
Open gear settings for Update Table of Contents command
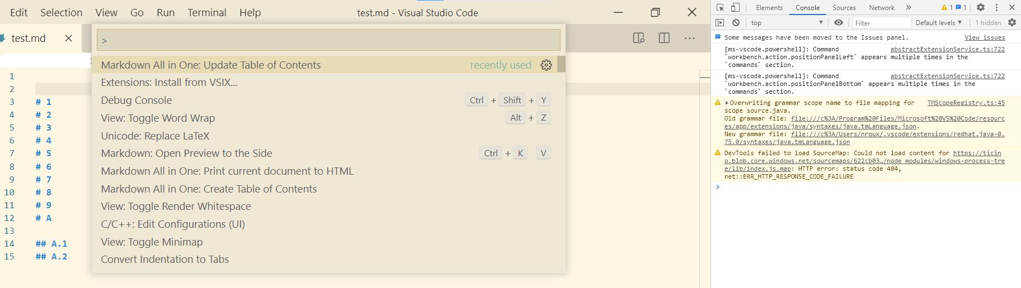point(546,65)
